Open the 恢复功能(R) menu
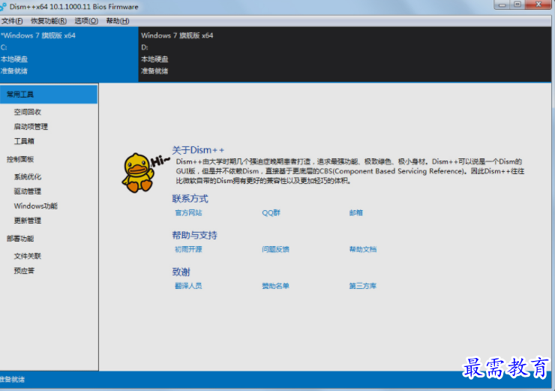Viewport: 555px width, 391px height. coord(49,21)
